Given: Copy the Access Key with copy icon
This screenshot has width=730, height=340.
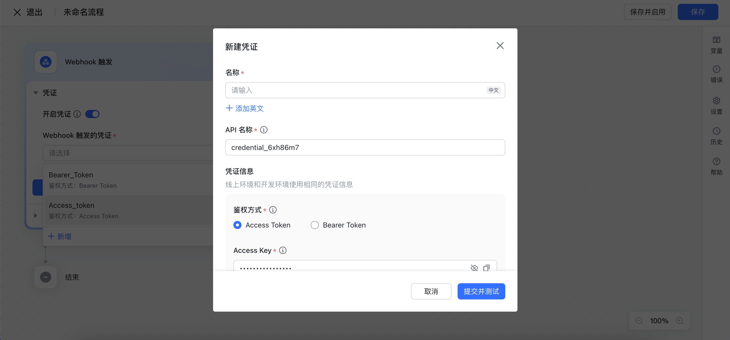Looking at the screenshot, I should pos(486,268).
